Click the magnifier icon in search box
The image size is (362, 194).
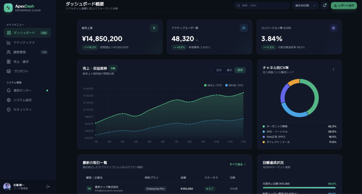point(239,6)
